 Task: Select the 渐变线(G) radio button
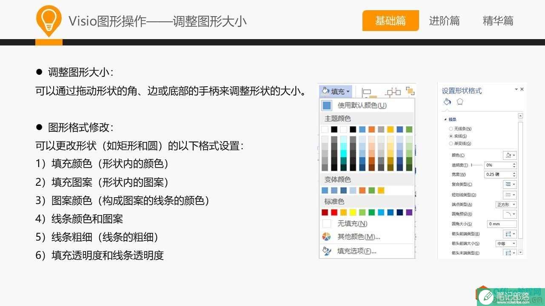click(x=451, y=144)
